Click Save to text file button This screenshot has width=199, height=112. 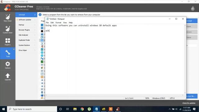pyautogui.click(x=192, y=96)
